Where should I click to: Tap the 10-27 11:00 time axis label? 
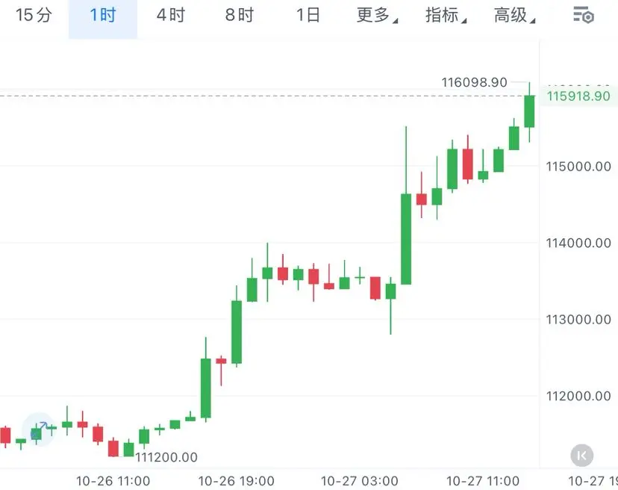click(482, 481)
